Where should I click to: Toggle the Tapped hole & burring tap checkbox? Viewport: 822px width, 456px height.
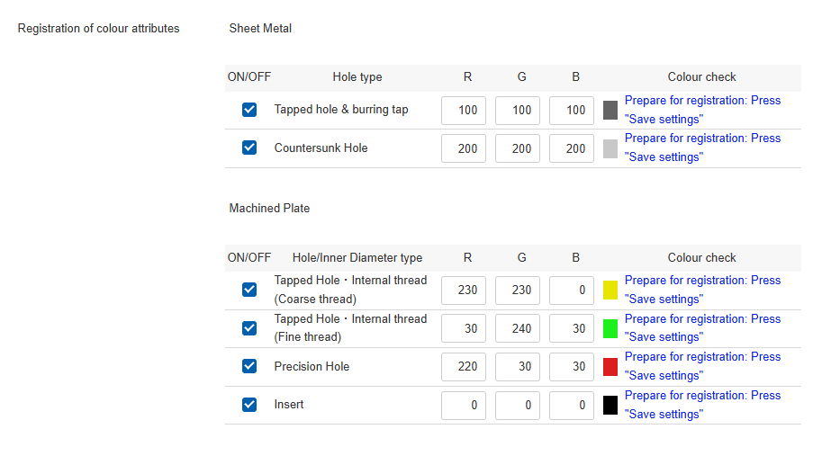pos(249,110)
